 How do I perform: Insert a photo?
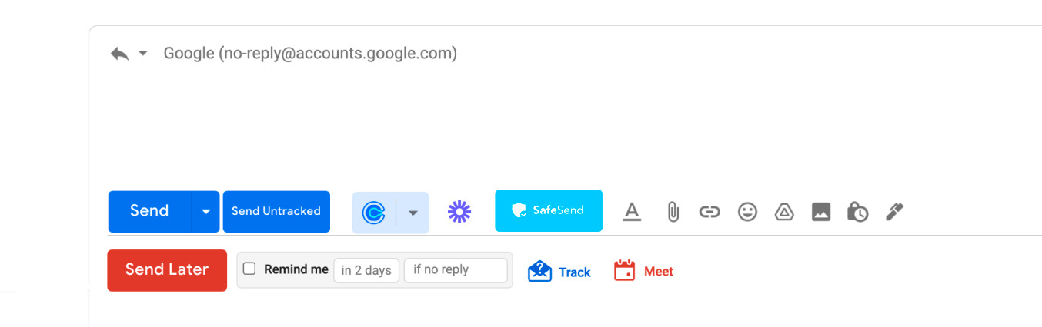click(821, 212)
